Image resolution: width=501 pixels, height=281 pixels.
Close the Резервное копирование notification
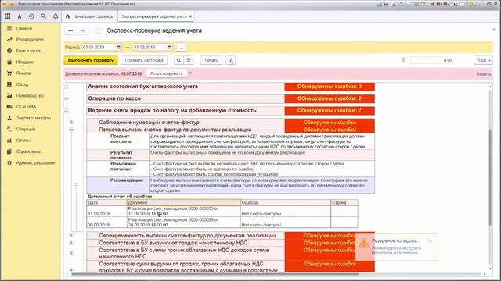(431, 241)
